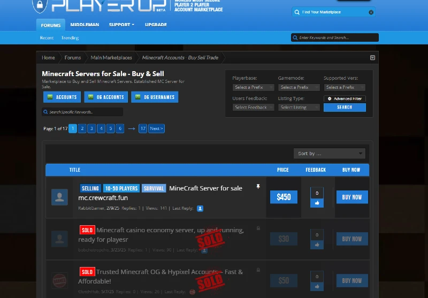The height and width of the screenshot is (298, 428).
Task: Click the banned ClutchHub avatar
Action: pyautogui.click(x=59, y=280)
